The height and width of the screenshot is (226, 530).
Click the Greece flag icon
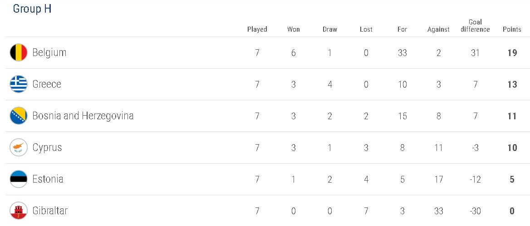(x=19, y=85)
